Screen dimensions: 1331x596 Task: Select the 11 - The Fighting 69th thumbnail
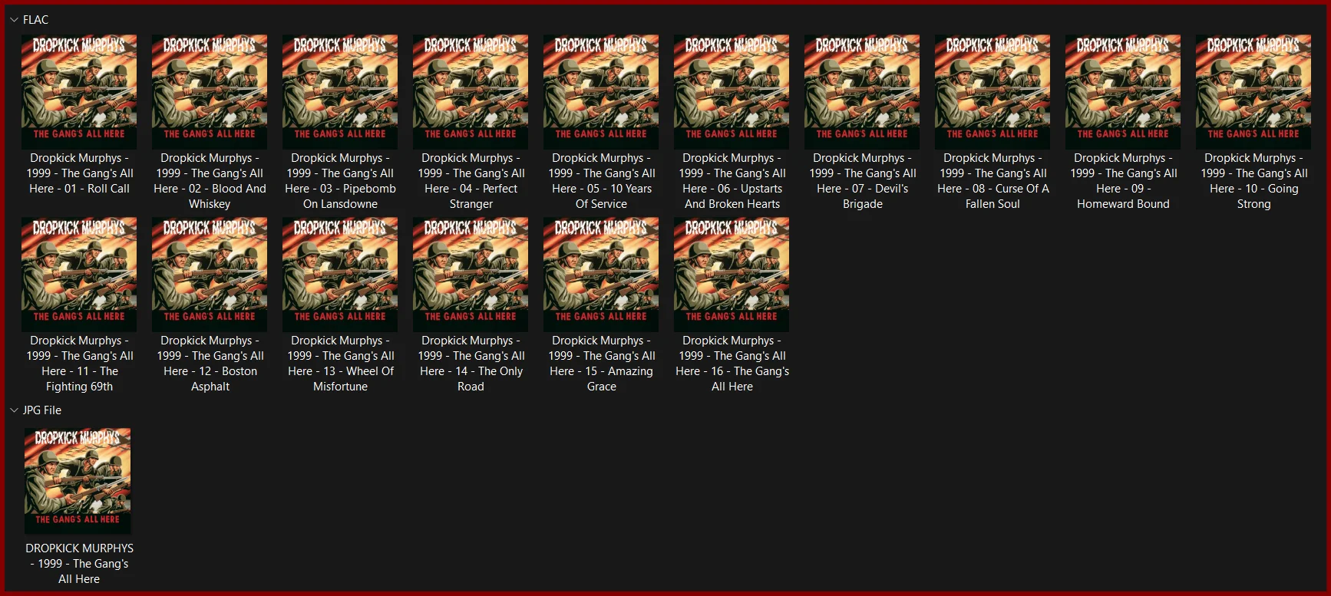coord(79,274)
